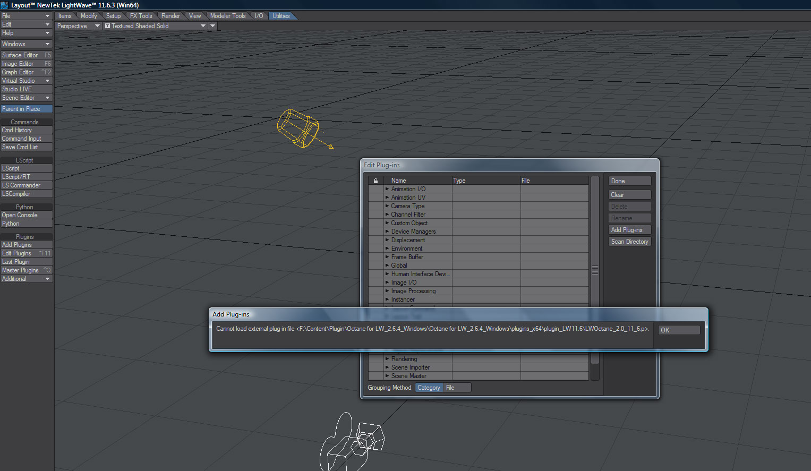Viewport: 811px width, 471px height.
Task: Expand the Device Managers category
Action: 387,232
